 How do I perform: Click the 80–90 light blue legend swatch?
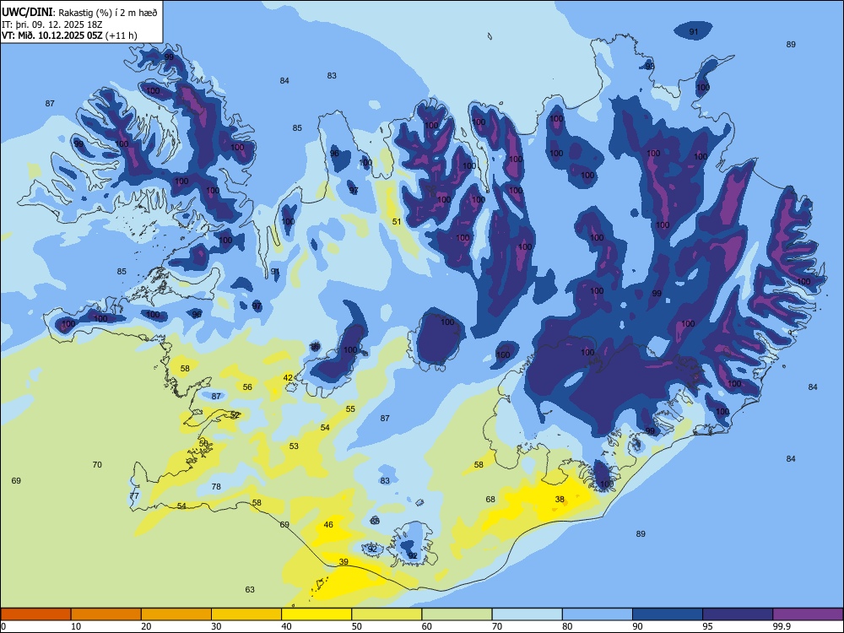tap(598, 614)
